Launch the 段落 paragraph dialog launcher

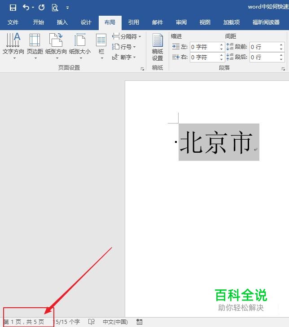click(283, 69)
